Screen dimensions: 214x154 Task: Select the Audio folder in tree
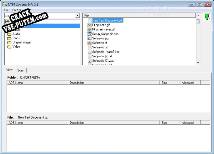click(x=16, y=34)
